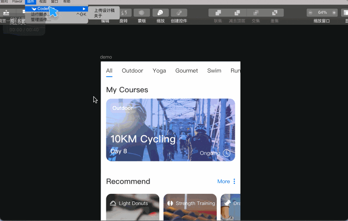Switch to the Yoga tab
The height and width of the screenshot is (221, 348).
159,71
